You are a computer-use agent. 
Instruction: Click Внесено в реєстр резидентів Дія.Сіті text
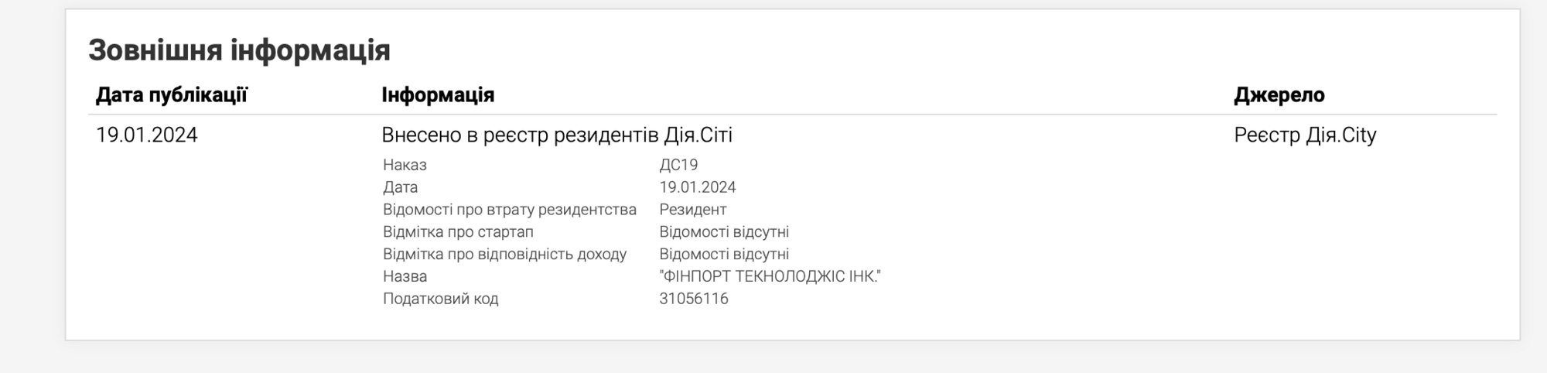tap(557, 135)
